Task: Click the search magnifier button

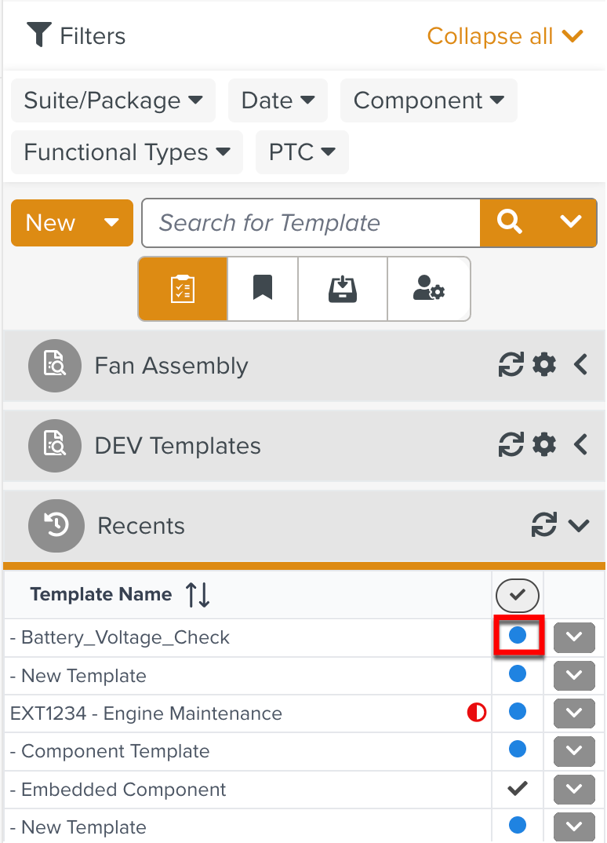Action: (x=509, y=222)
